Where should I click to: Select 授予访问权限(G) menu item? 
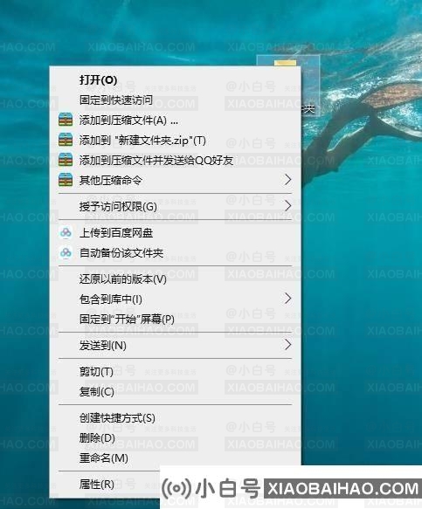tap(175, 206)
